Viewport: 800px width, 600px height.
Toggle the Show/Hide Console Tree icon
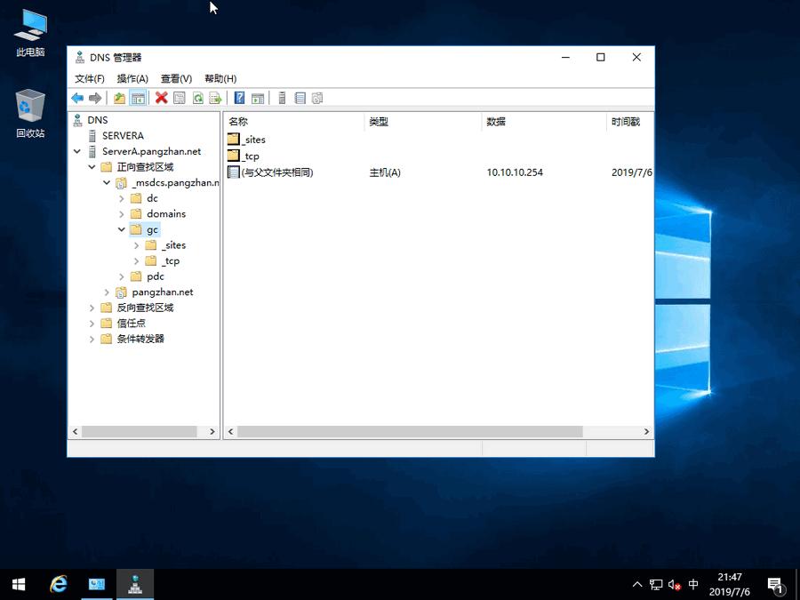pyautogui.click(x=140, y=98)
